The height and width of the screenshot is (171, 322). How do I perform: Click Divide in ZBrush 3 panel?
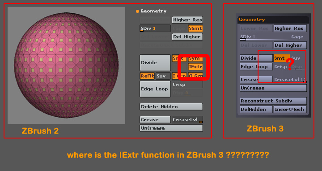[x=256, y=58]
